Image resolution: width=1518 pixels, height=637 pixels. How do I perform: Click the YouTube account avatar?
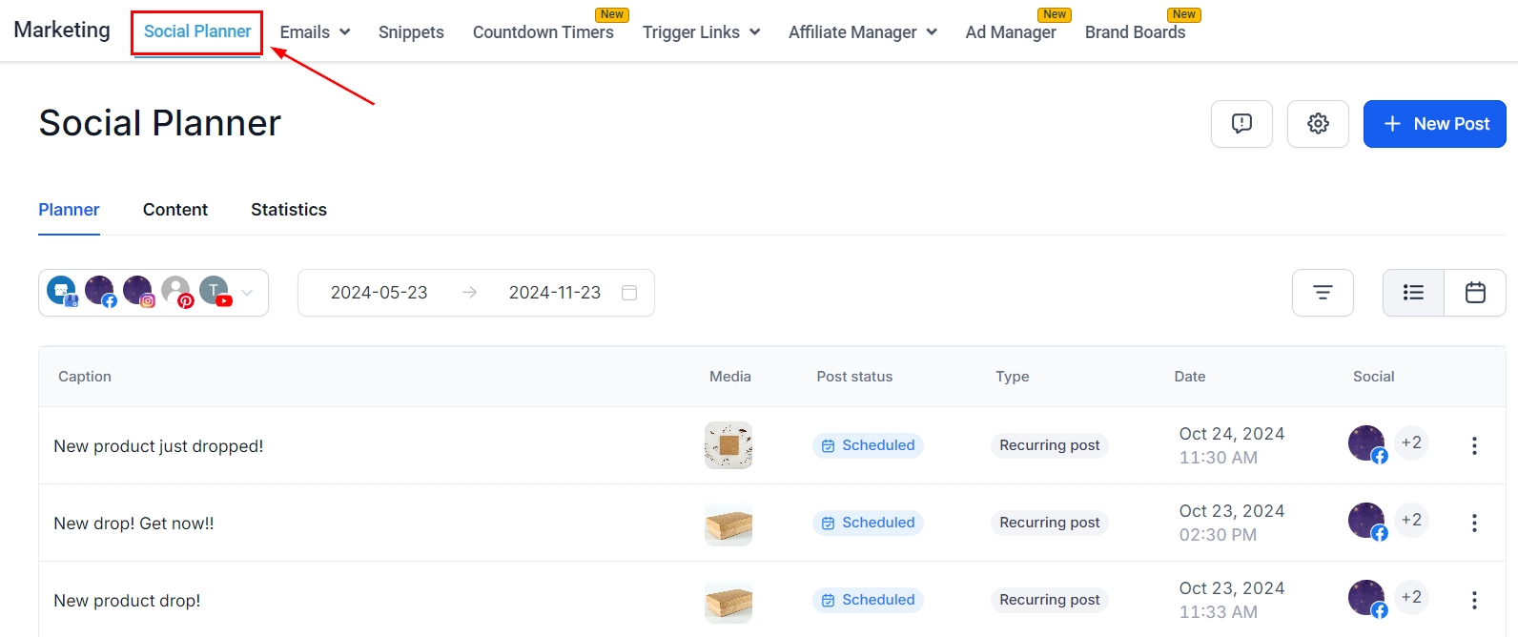coord(215,291)
